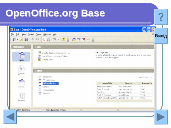The image size is (171, 128).
Task: Click the David Lean cell
Action: (129, 95)
